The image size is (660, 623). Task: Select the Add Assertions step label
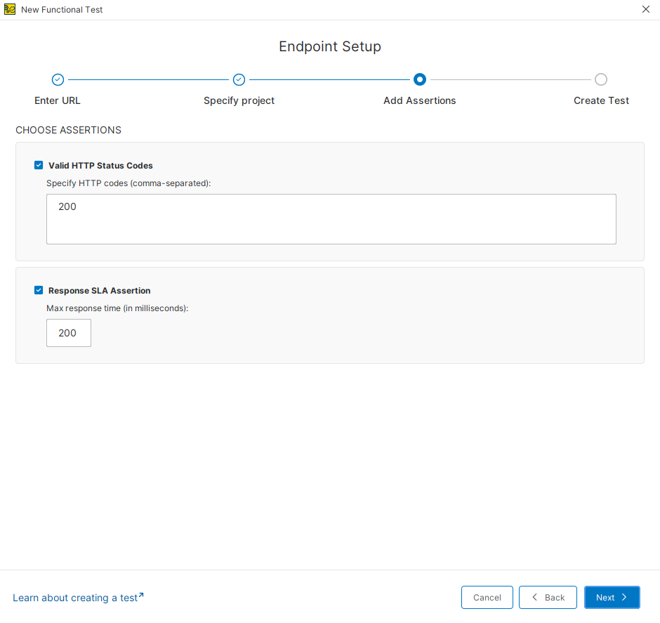point(420,100)
